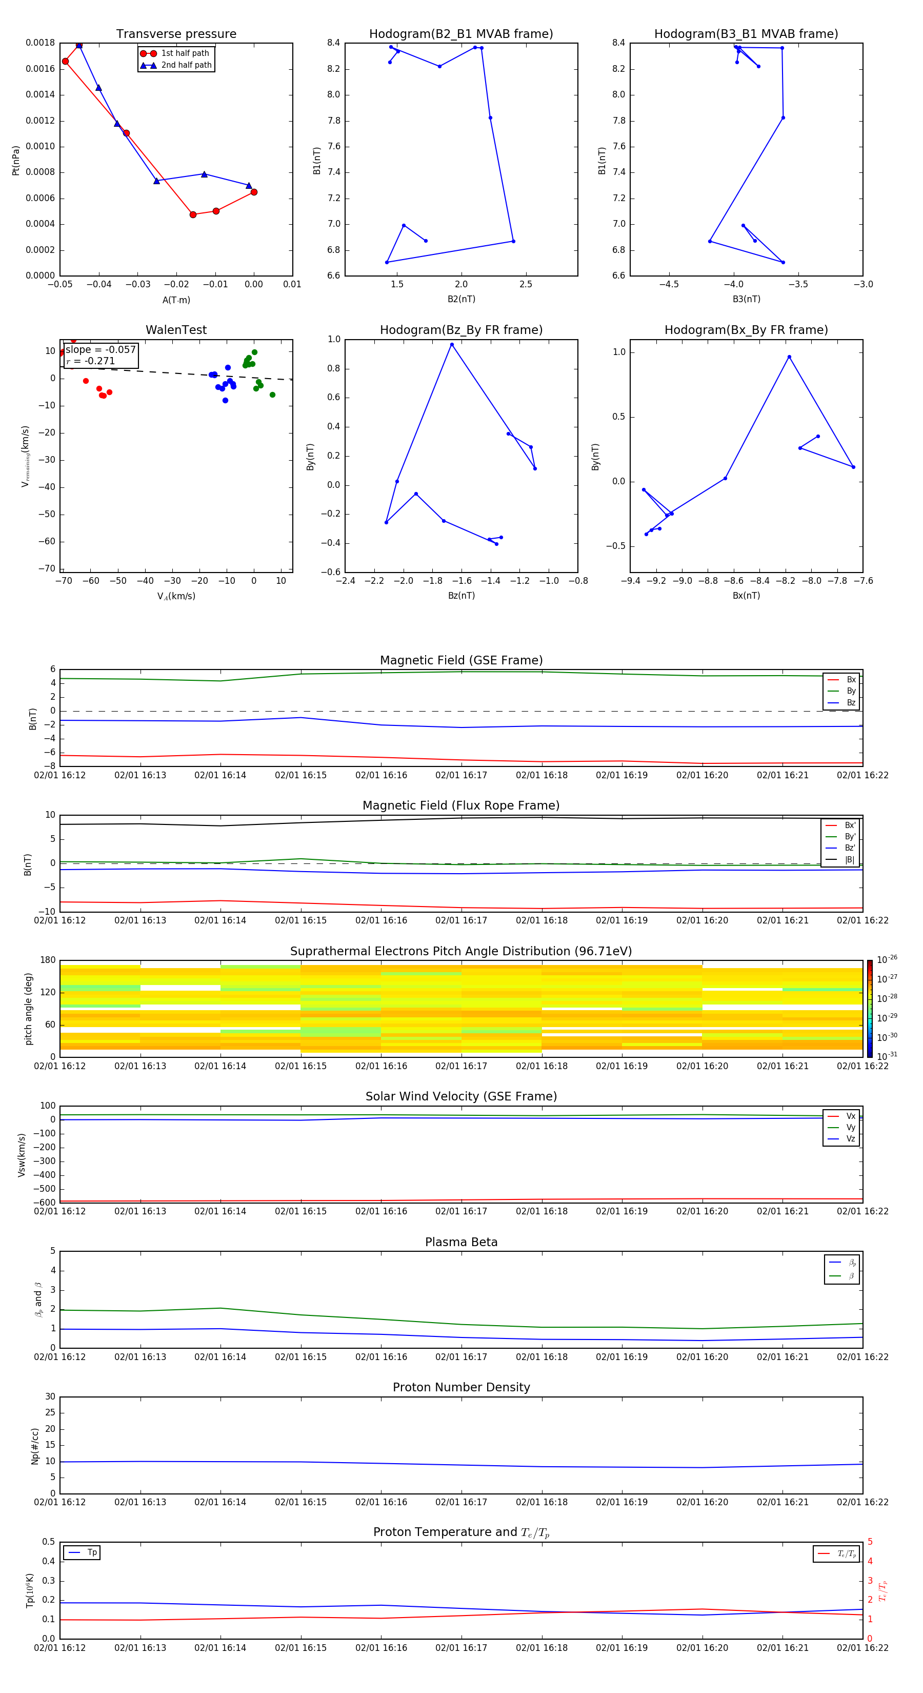Click the Te/Tp legend entry
923x1693 pixels.
click(836, 1553)
